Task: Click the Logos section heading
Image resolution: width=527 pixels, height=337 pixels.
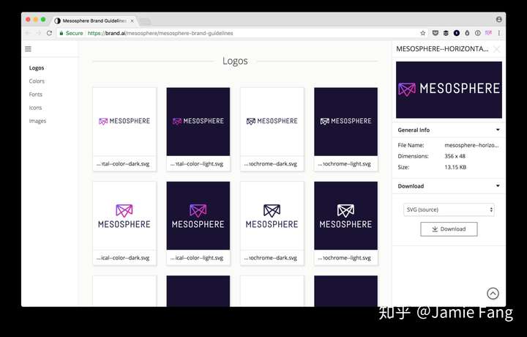Action: (235, 61)
